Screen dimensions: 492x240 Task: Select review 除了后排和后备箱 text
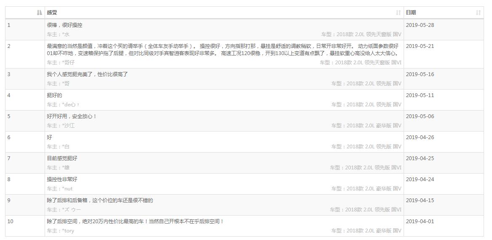(x=100, y=200)
